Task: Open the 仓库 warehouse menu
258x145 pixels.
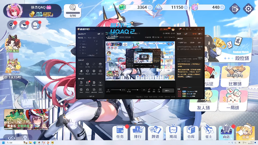Action: [x=191, y=133]
